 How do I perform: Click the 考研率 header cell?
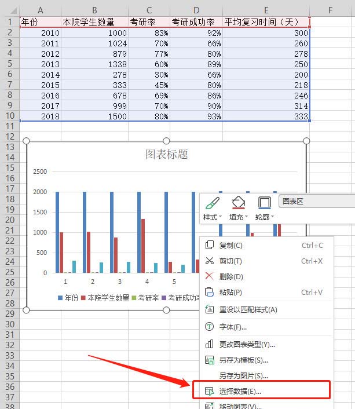point(149,22)
